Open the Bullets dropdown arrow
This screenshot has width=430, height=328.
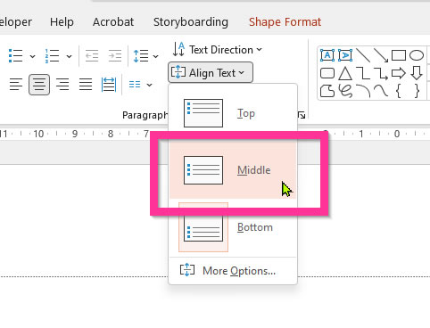click(x=32, y=56)
